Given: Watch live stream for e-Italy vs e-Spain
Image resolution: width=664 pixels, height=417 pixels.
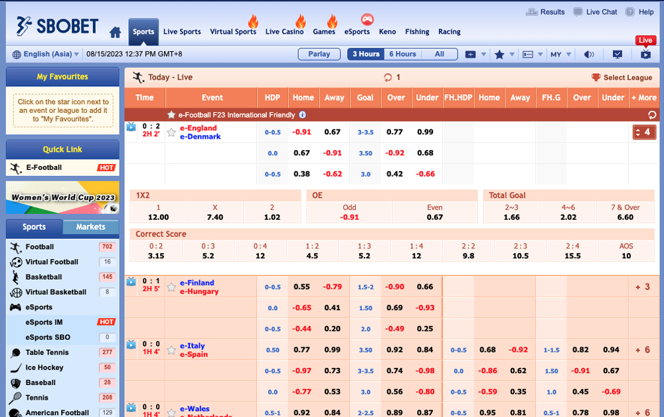Looking at the screenshot, I should [x=131, y=345].
